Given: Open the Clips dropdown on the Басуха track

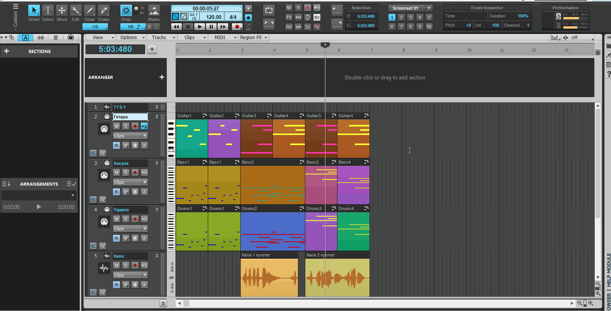Looking at the screenshot, I should [130, 182].
